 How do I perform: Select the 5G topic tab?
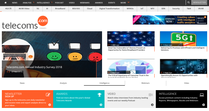(x=38, y=9)
